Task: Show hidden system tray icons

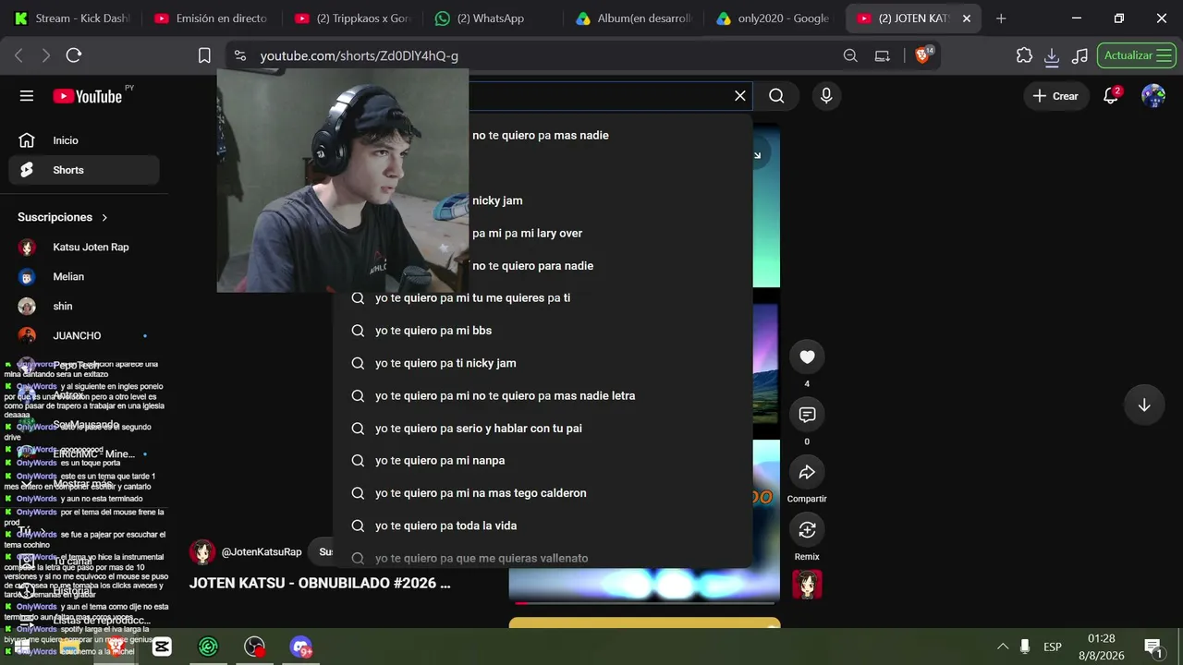Action: pos(1003,647)
